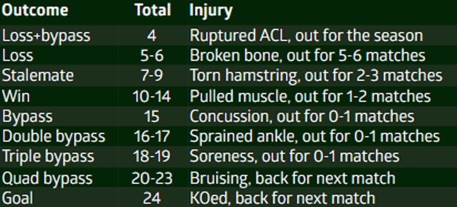The image size is (457, 207).
Task: Click the 10-14 total value
Action: tap(151, 96)
